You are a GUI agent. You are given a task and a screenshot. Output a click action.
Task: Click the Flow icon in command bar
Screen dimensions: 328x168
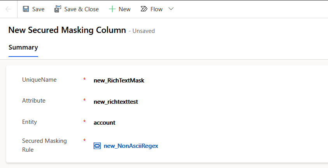pos(144,9)
